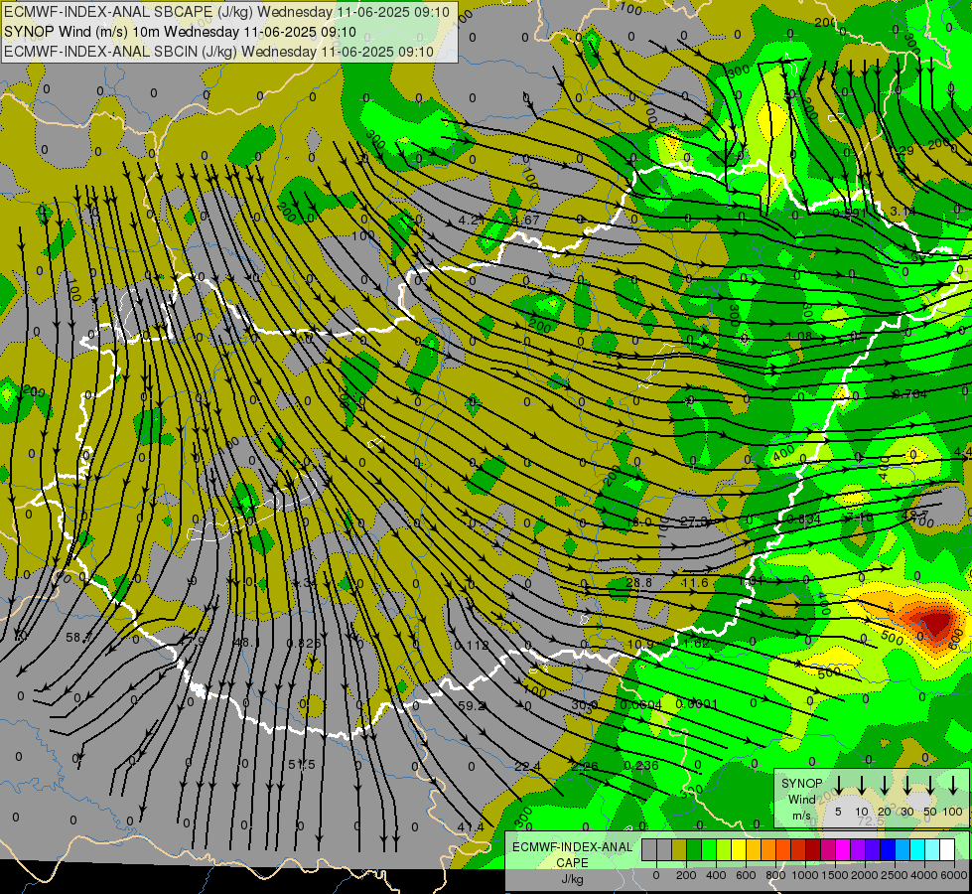Click the 4.67 value on the map
972x894 pixels.
pos(525,221)
